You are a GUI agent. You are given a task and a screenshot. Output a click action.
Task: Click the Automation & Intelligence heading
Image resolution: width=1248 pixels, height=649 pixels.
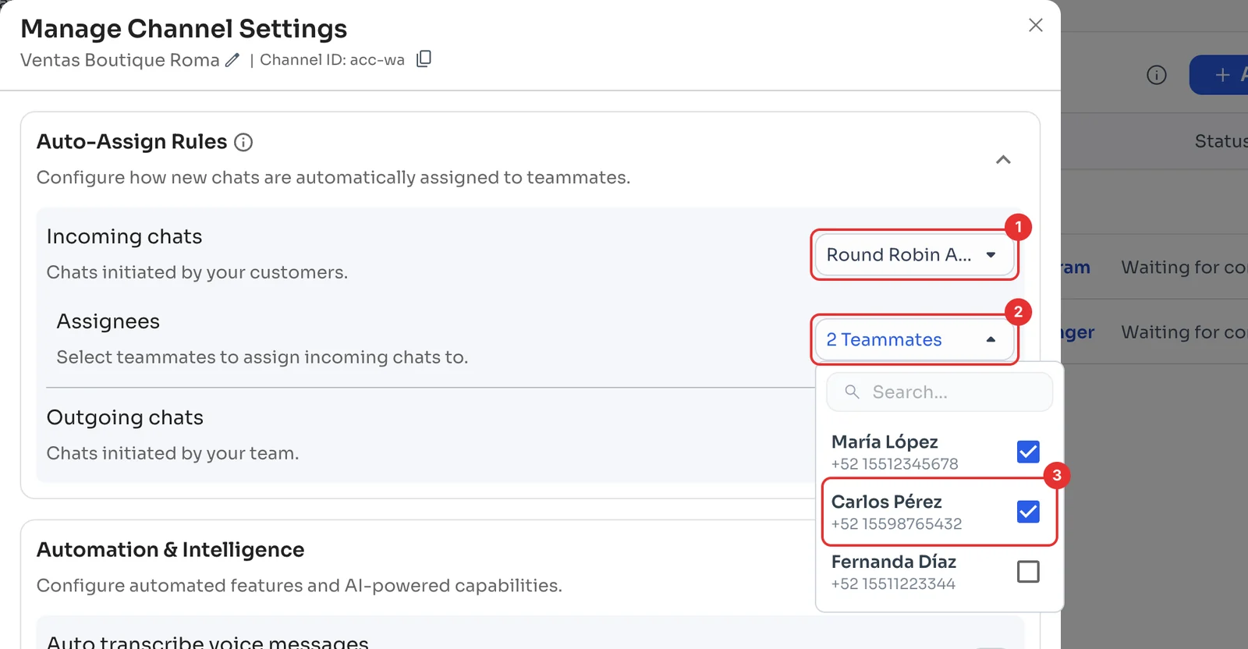(170, 550)
